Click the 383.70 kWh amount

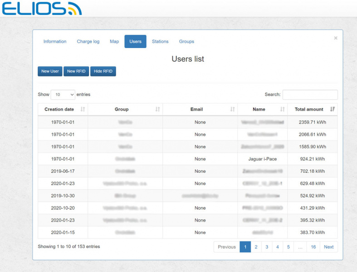[313, 233]
